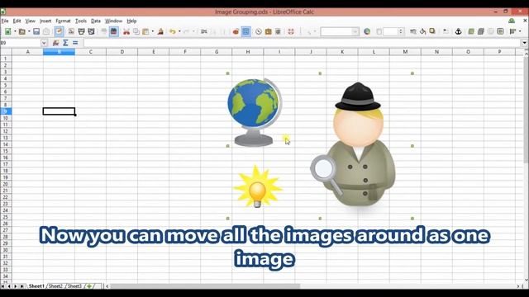This screenshot has height=297, width=529.
Task: Paste from clipboard
Action: 145,31
